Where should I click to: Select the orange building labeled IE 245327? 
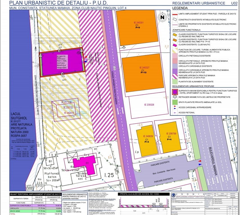(143, 73)
